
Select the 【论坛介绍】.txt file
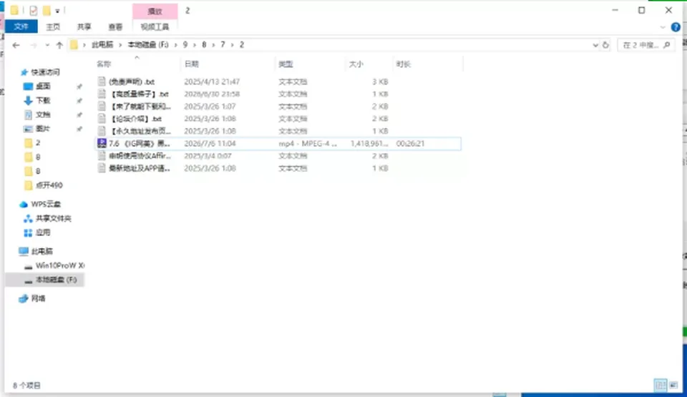click(x=135, y=118)
